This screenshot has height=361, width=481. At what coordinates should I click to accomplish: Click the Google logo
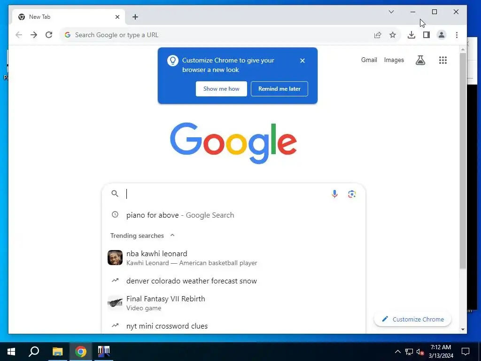click(x=233, y=143)
